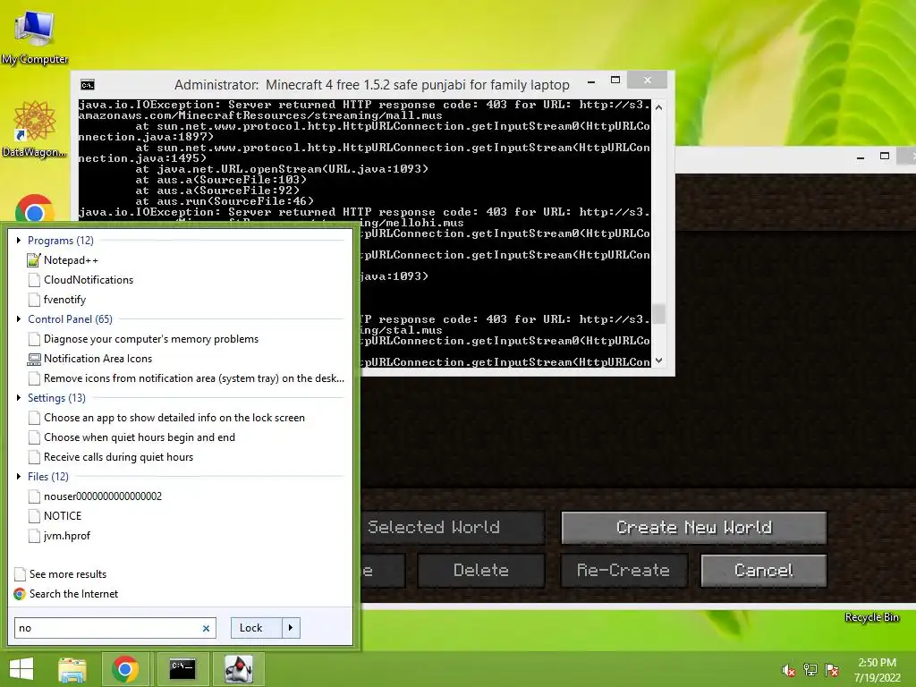Open command prompt window system icon
Image resolution: width=916 pixels, height=687 pixels.
tap(88, 85)
